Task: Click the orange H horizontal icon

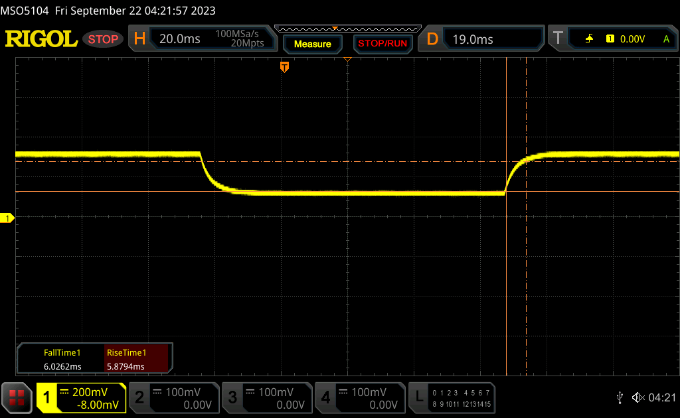Action: click(x=139, y=39)
